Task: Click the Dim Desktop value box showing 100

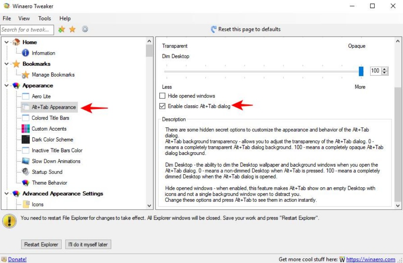Action: (x=376, y=71)
